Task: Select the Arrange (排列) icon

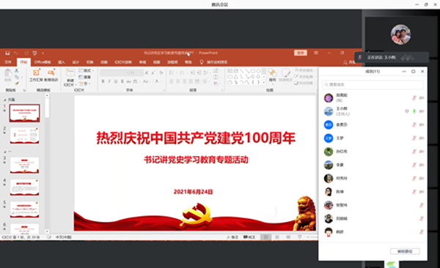Action: tap(272, 72)
